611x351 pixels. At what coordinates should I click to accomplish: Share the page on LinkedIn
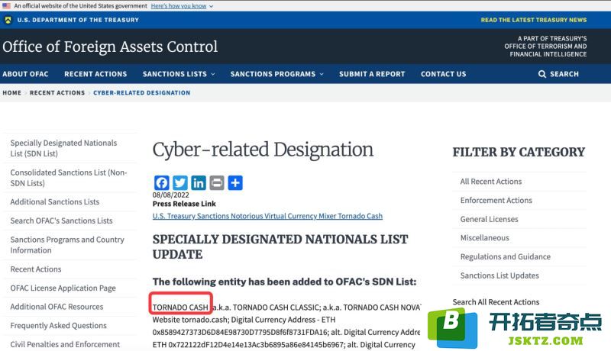[x=199, y=182]
